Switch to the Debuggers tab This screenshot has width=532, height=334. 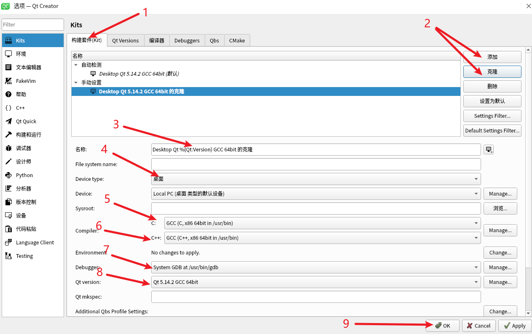[x=187, y=40]
